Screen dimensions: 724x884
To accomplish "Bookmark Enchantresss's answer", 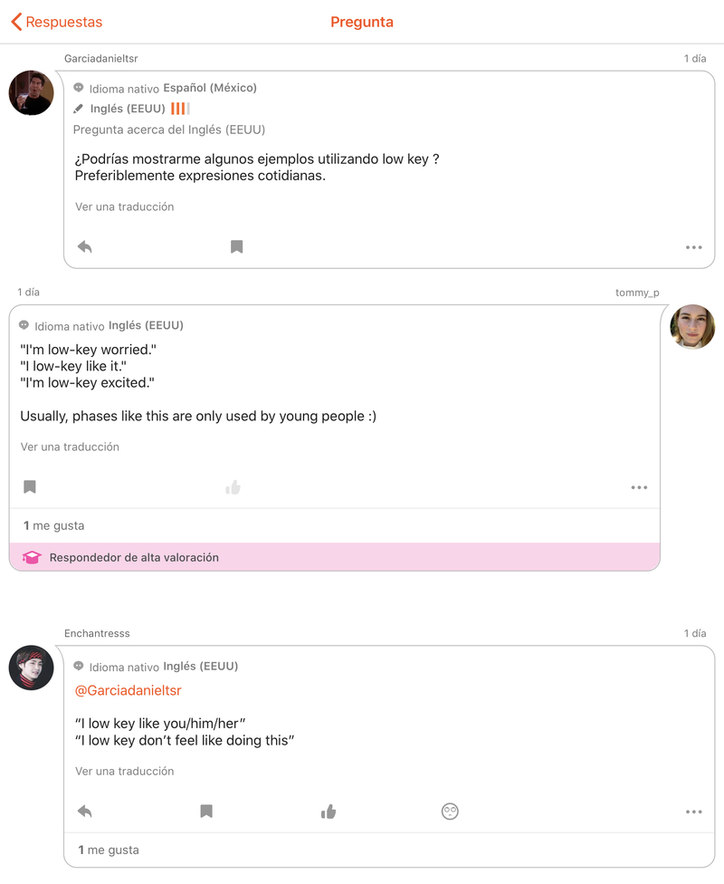I will (x=206, y=812).
